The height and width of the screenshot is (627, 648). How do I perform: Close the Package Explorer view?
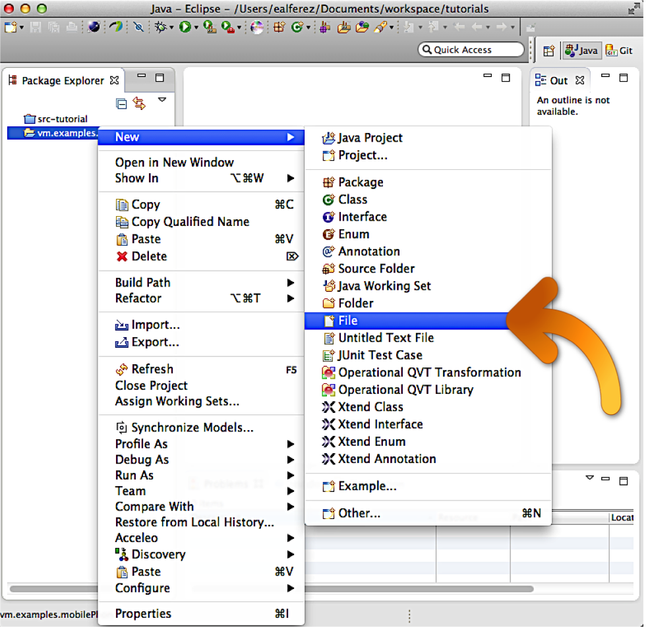(x=115, y=80)
